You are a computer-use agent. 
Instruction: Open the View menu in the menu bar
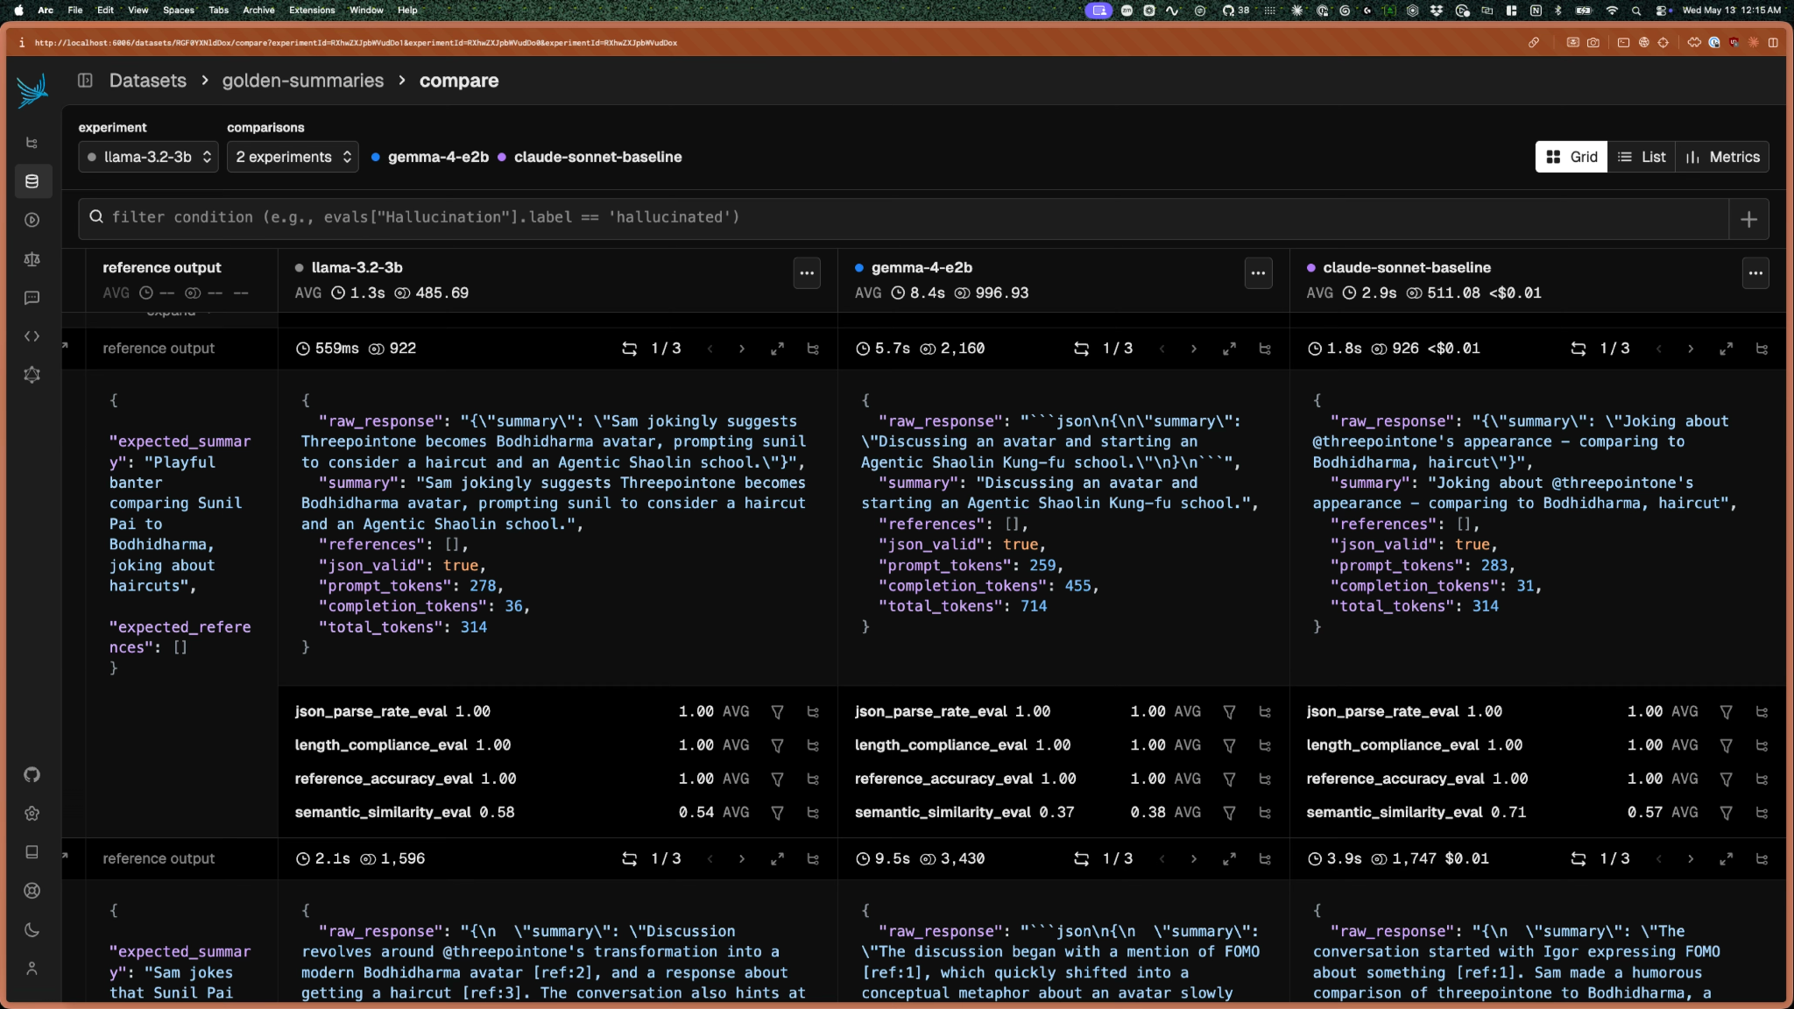[x=138, y=11]
